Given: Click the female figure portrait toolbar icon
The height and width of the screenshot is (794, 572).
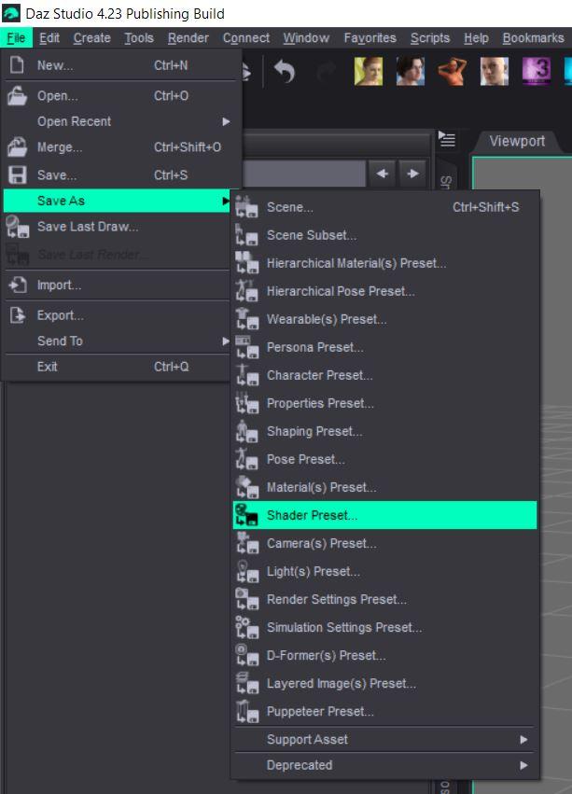Looking at the screenshot, I should (369, 72).
